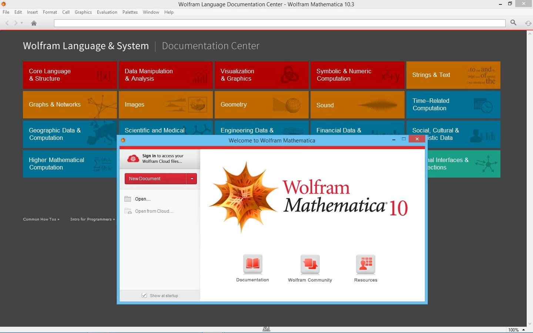The image size is (533, 333).
Task: Open the Geographic Data & Computation tile
Action: [x=70, y=134]
